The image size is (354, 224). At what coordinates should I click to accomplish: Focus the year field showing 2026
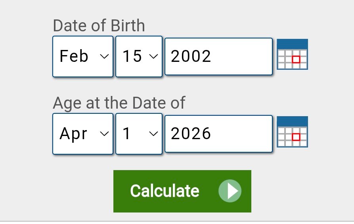click(218, 134)
